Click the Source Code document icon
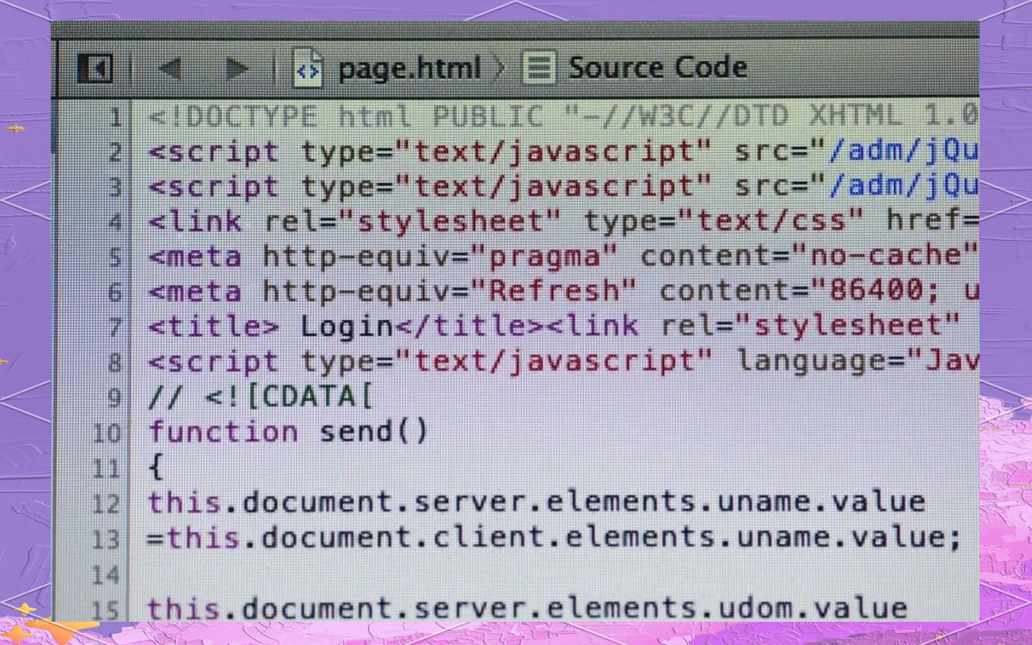Screen dimensions: 1032x645 pyautogui.click(x=539, y=68)
